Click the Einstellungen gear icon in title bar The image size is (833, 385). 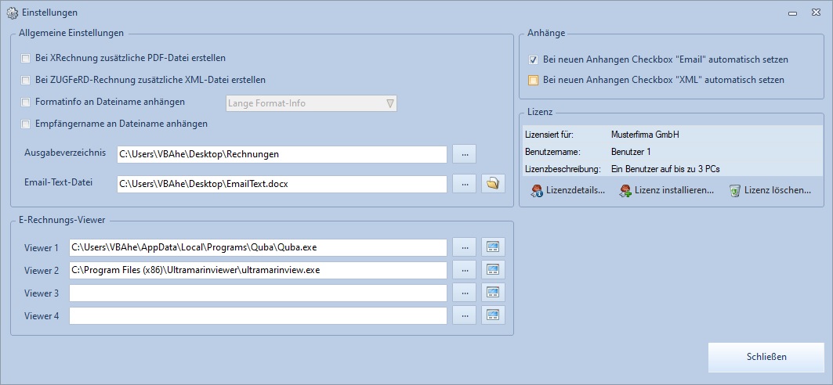click(x=12, y=13)
